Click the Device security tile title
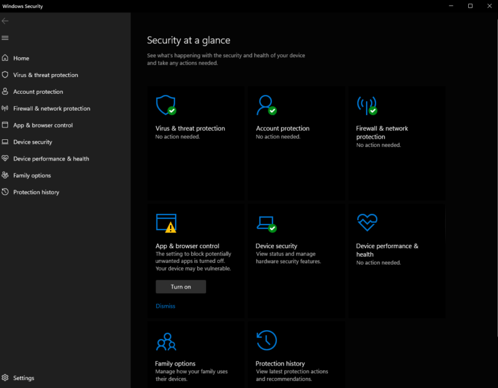 [x=276, y=246]
